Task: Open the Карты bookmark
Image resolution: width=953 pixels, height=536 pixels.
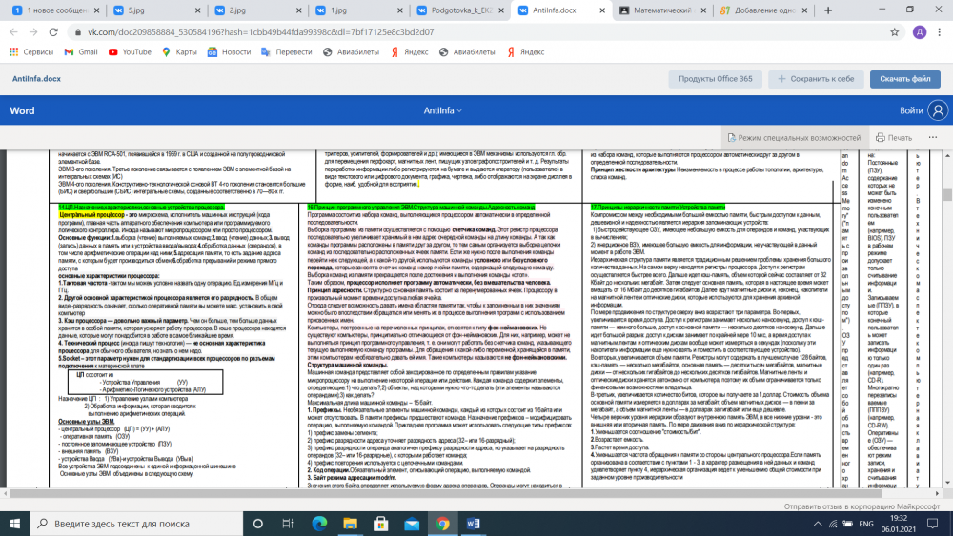Action: tap(179, 52)
